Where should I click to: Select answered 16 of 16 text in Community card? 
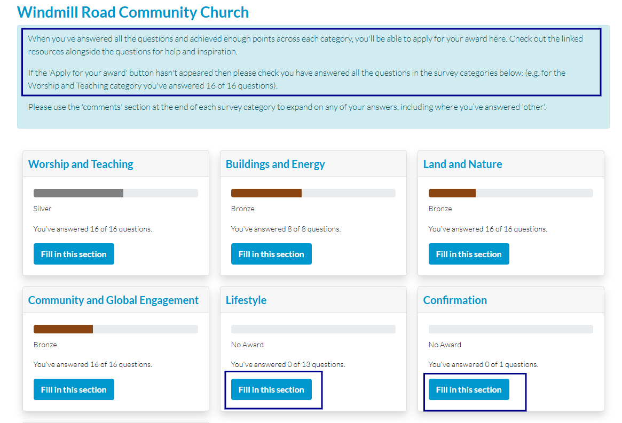(93, 364)
